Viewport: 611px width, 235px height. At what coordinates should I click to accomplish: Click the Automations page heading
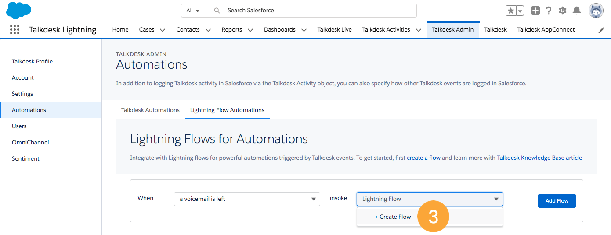point(152,65)
